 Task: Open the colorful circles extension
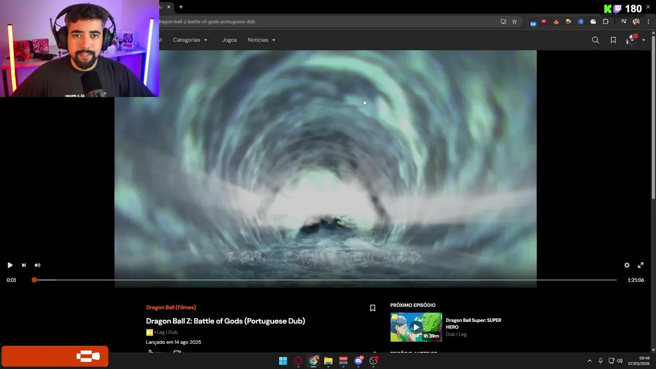point(568,22)
